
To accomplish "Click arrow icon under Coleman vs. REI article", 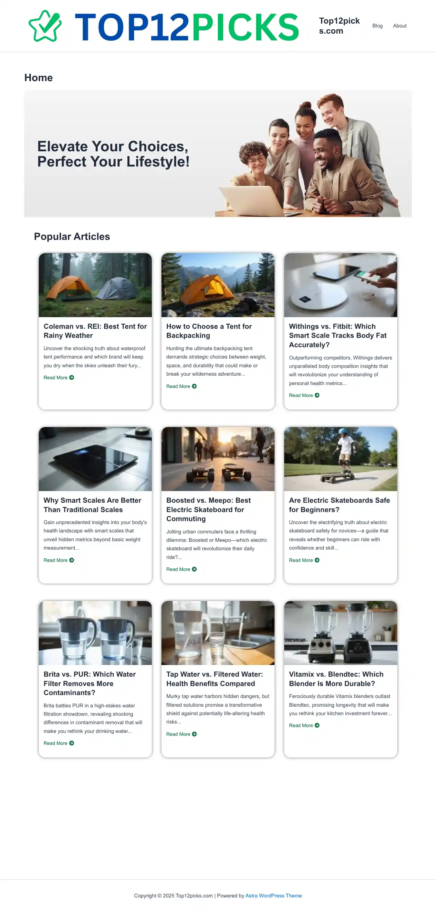I will [72, 377].
